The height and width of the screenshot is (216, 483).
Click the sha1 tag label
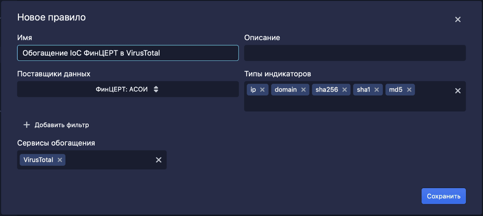point(364,90)
